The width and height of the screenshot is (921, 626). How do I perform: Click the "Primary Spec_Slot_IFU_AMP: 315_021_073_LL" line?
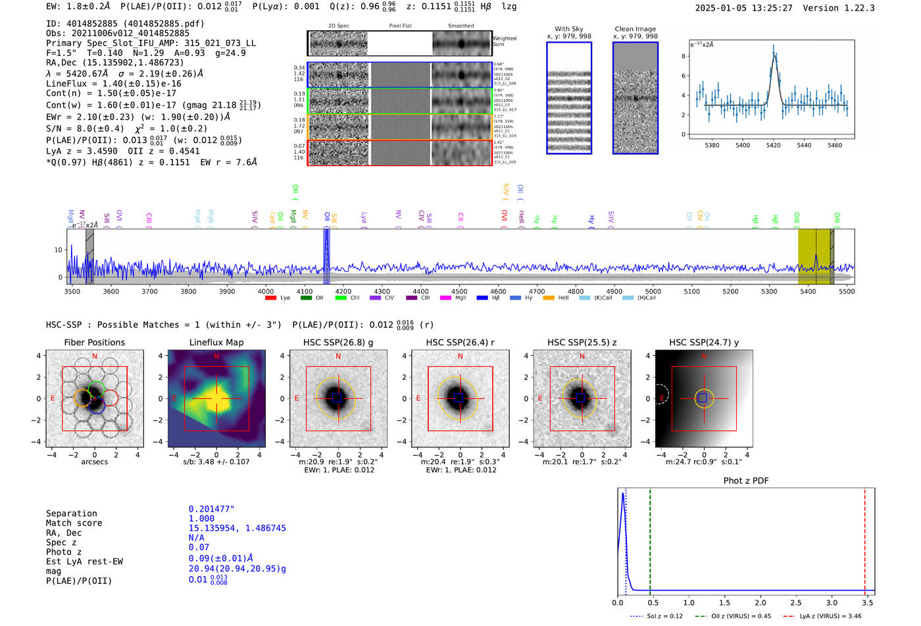(151, 43)
